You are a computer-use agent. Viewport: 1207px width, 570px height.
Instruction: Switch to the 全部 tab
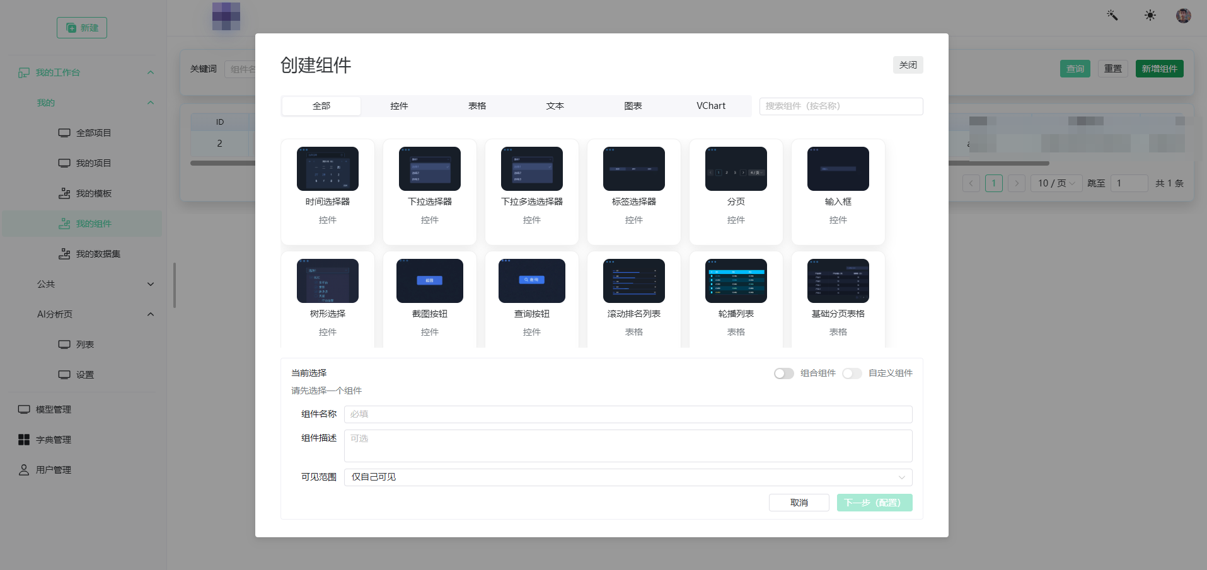(321, 106)
